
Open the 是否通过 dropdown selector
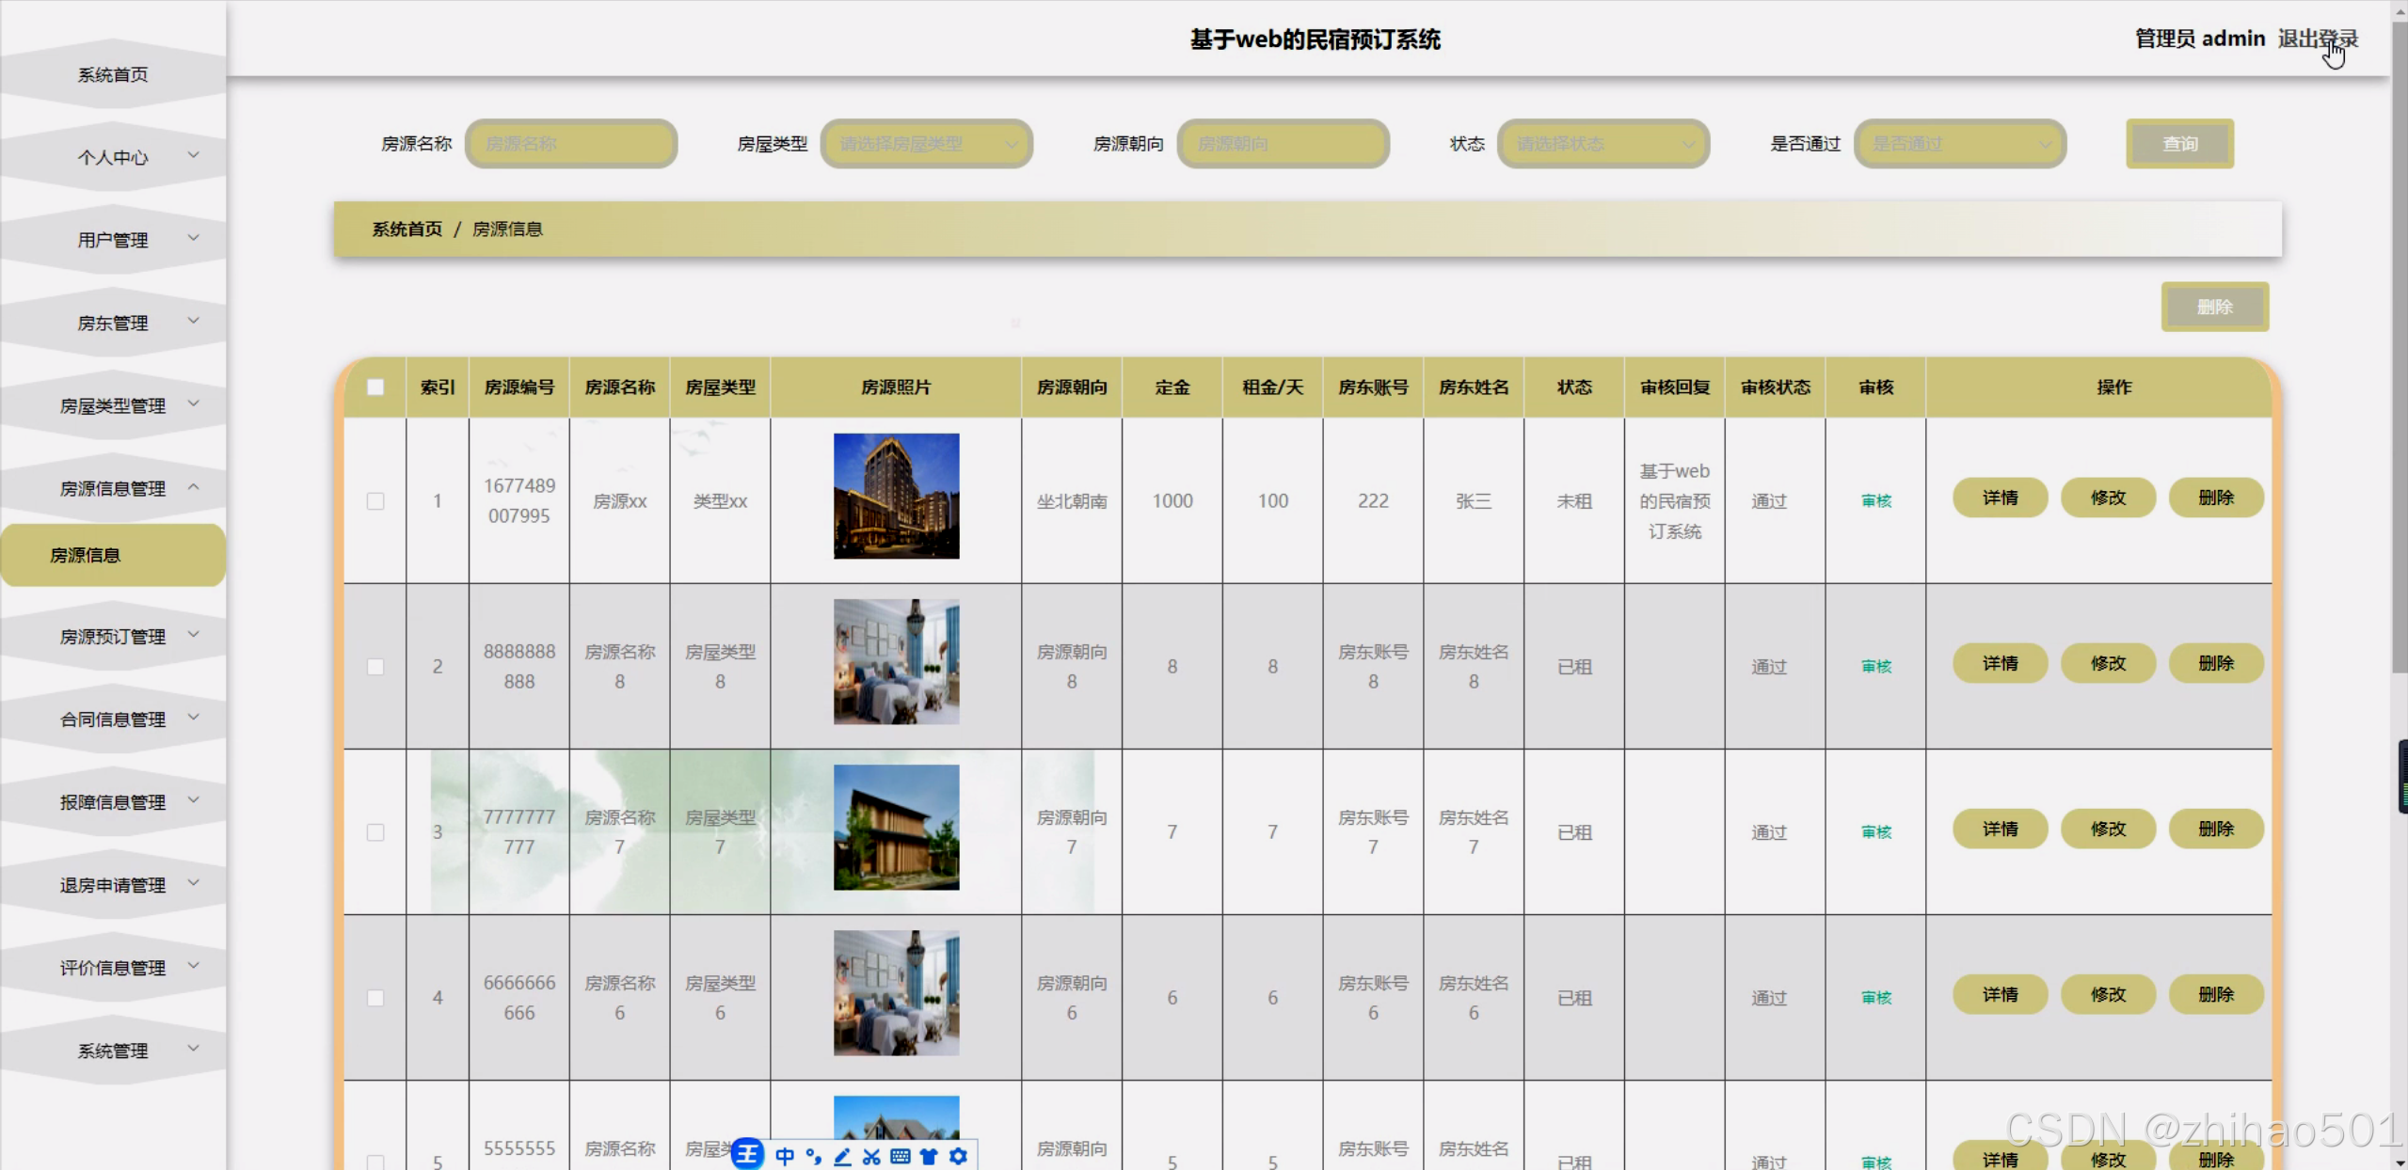pos(1958,143)
